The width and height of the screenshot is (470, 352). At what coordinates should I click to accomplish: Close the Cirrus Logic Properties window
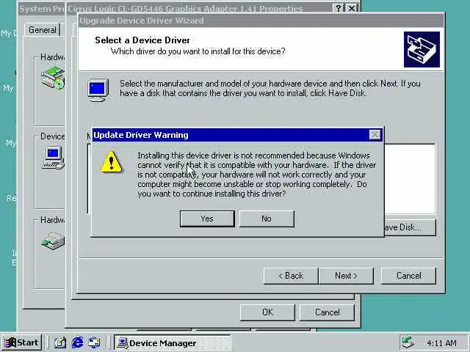(x=352, y=8)
